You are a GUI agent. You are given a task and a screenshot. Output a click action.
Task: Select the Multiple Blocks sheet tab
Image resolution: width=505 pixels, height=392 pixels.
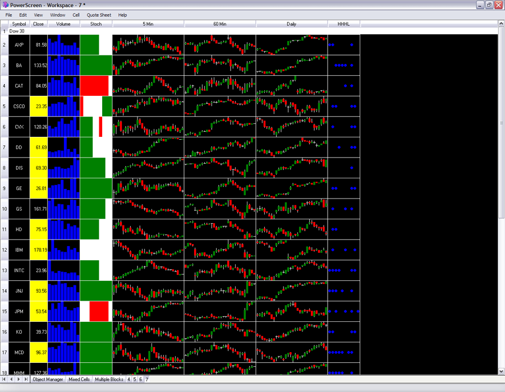pyautogui.click(x=109, y=379)
